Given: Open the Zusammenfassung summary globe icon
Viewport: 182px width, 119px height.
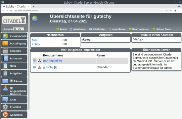Looking at the screenshot, I should click(5, 36).
